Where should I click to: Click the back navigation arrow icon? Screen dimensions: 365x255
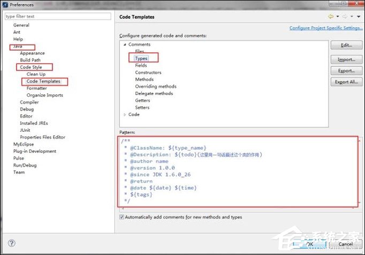pos(331,17)
